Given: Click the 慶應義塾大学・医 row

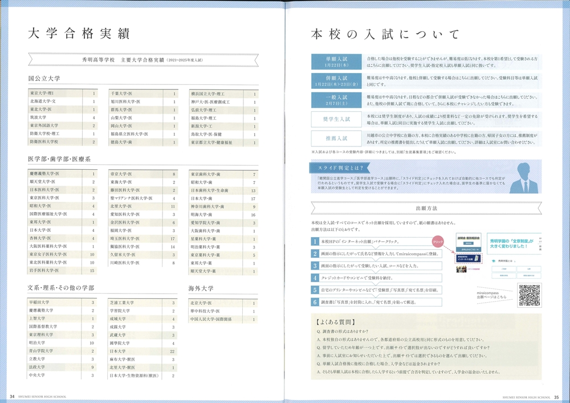Looking at the screenshot, I should pos(63,174).
